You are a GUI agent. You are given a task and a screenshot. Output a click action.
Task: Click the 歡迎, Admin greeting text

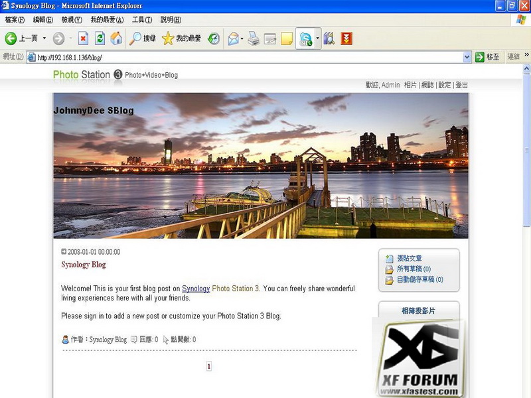[x=383, y=85]
